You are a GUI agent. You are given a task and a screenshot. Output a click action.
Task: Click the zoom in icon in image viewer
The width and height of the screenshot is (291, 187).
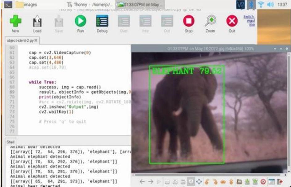click(175, 181)
